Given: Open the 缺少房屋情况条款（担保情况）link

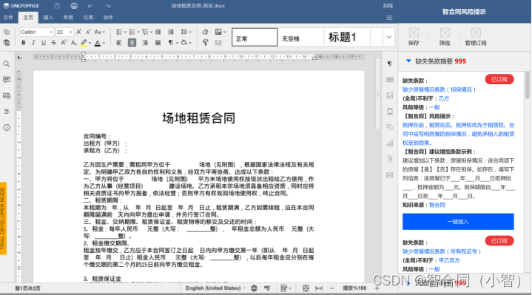Looking at the screenshot, I should click(x=439, y=89).
